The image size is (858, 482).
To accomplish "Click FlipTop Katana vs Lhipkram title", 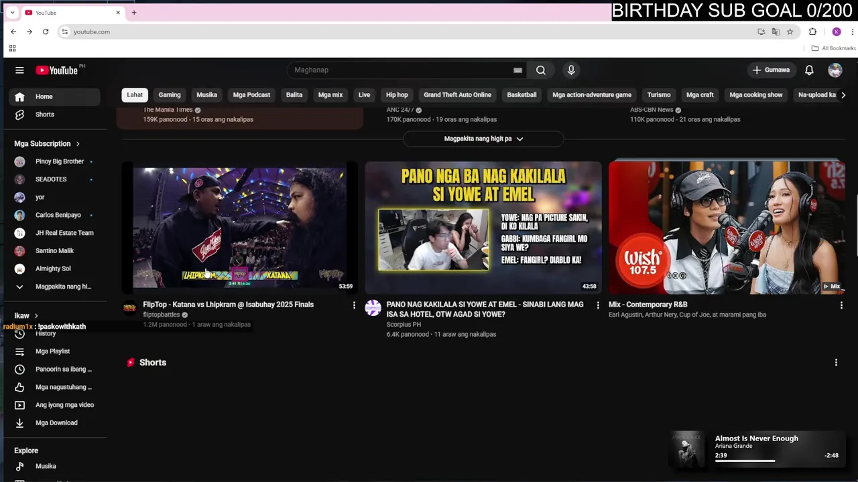I will tap(228, 305).
